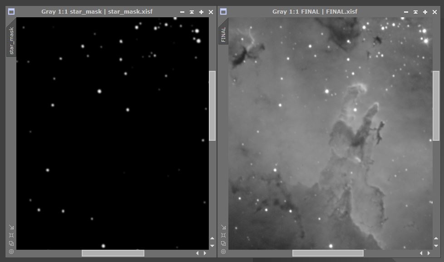Minimize the FINAL window

tap(406, 12)
